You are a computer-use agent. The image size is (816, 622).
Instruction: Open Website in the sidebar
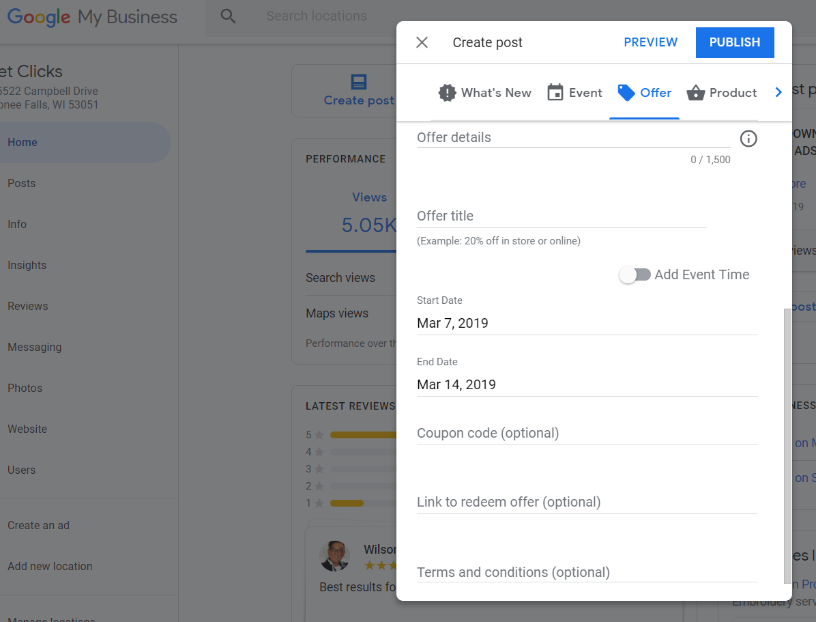pyautogui.click(x=27, y=429)
